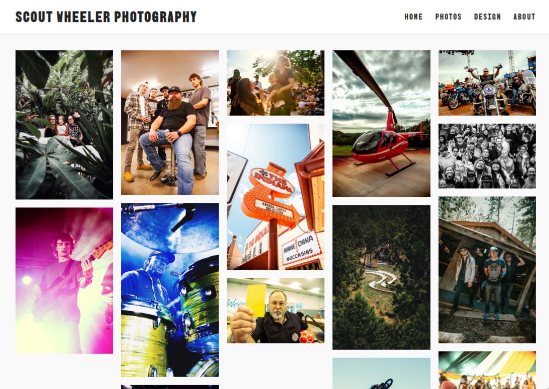Open the dark cropped photo below the drummer
549x389 pixels.
170,387
